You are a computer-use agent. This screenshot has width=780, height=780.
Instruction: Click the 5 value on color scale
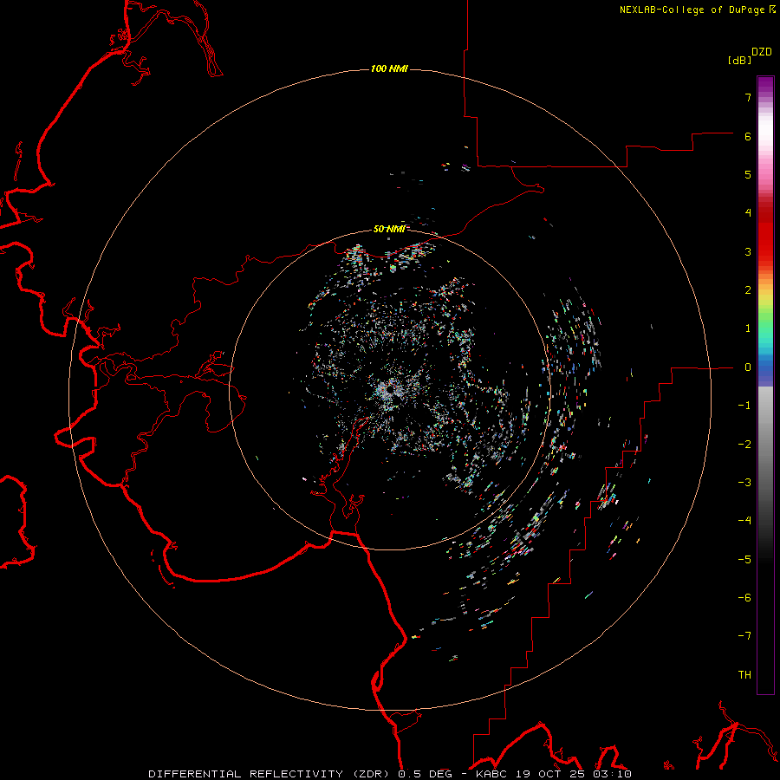[748, 174]
